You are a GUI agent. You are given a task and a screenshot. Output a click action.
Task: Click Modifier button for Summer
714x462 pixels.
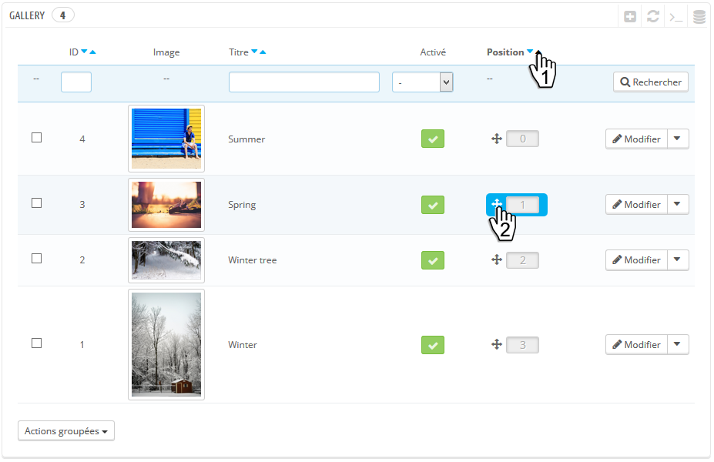[636, 139]
